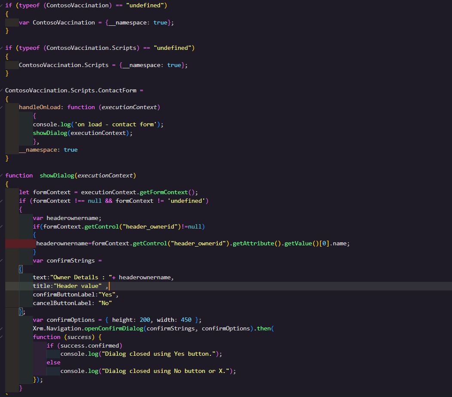This screenshot has width=452, height=397.
Task: Place cursor in 'ContosoVaccination.Scripts = {__namespace: true};' line
Action: click(x=103, y=65)
